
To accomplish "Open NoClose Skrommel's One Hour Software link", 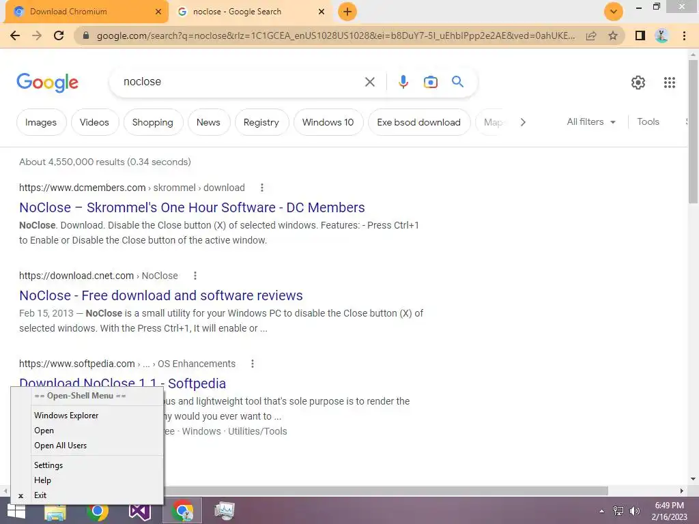I will pos(192,207).
